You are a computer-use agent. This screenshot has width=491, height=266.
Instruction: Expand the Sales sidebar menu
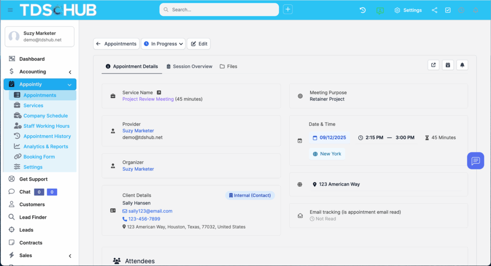point(70,256)
